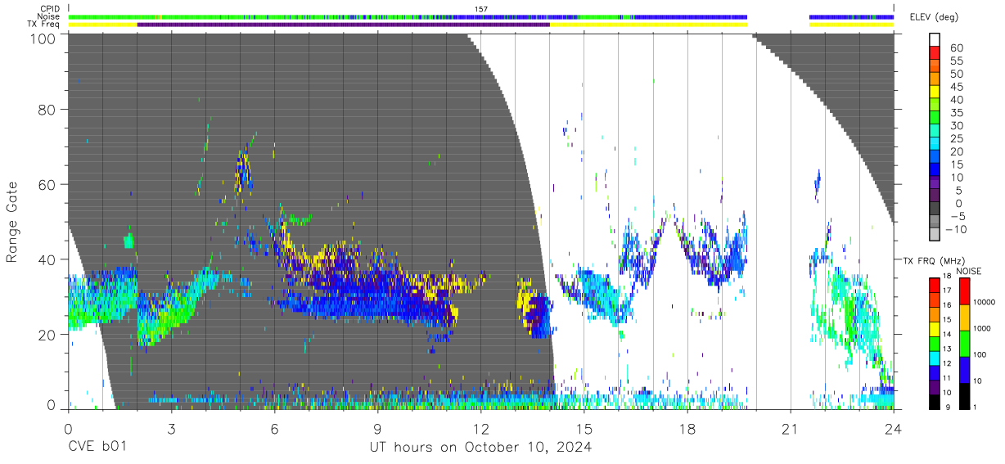Click the ELEV colorbar label "45"
Screen dimensions: 1005x464
(x=958, y=87)
